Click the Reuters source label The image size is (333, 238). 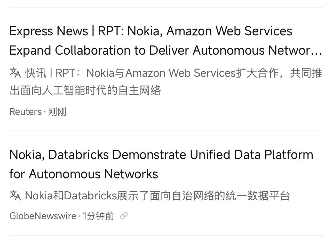[26, 112]
